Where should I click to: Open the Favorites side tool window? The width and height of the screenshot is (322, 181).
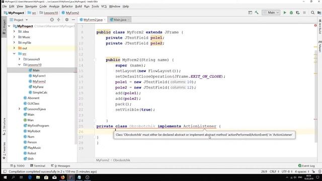[x=4, y=151]
